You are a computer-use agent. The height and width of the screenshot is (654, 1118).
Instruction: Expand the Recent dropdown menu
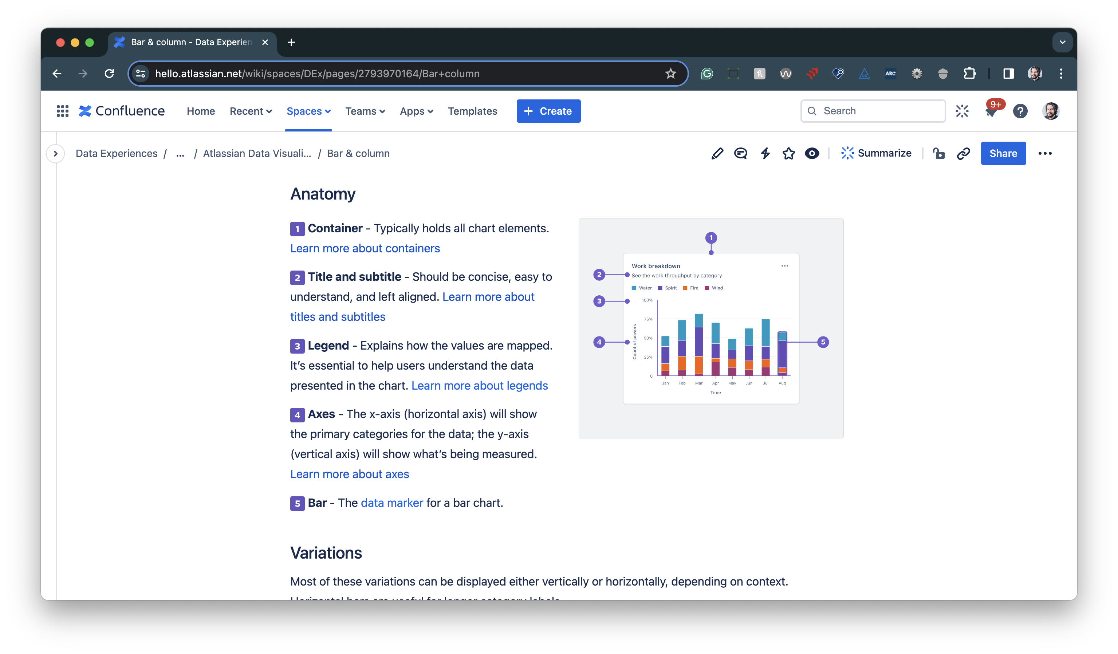[251, 111]
